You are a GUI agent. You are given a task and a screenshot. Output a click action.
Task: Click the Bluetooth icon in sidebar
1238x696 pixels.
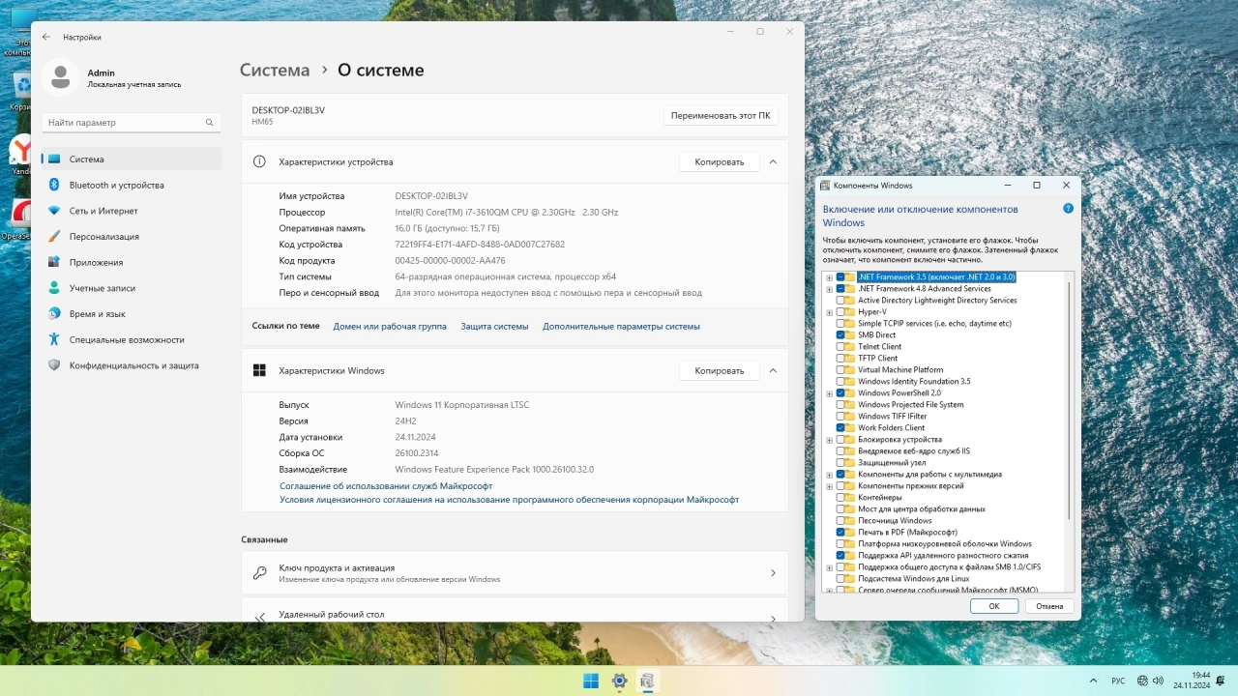(54, 185)
